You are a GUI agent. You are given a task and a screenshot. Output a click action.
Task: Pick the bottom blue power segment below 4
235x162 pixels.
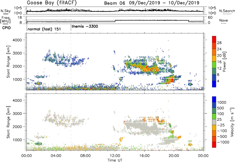[214, 84]
